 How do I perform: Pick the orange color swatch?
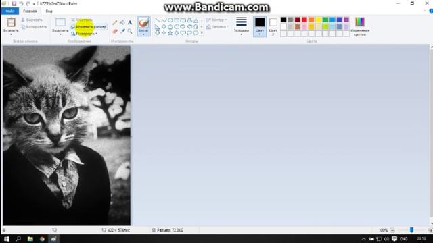(x=311, y=20)
